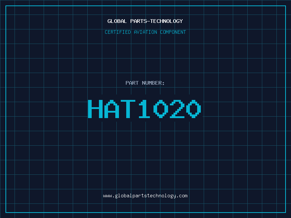The image size is (291, 218).
Task: Select the CERTIFIED AVIATION COMPONENT subtitle
Action: (x=145, y=32)
